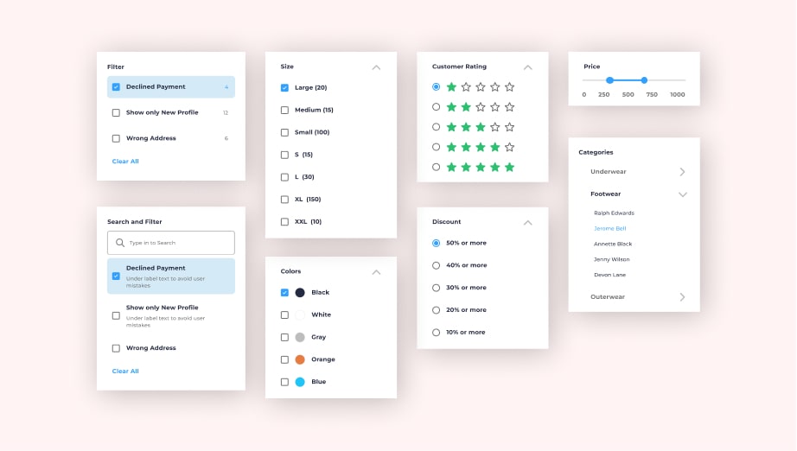
Task: Click the empty second star in one-star row
Action: (x=466, y=87)
